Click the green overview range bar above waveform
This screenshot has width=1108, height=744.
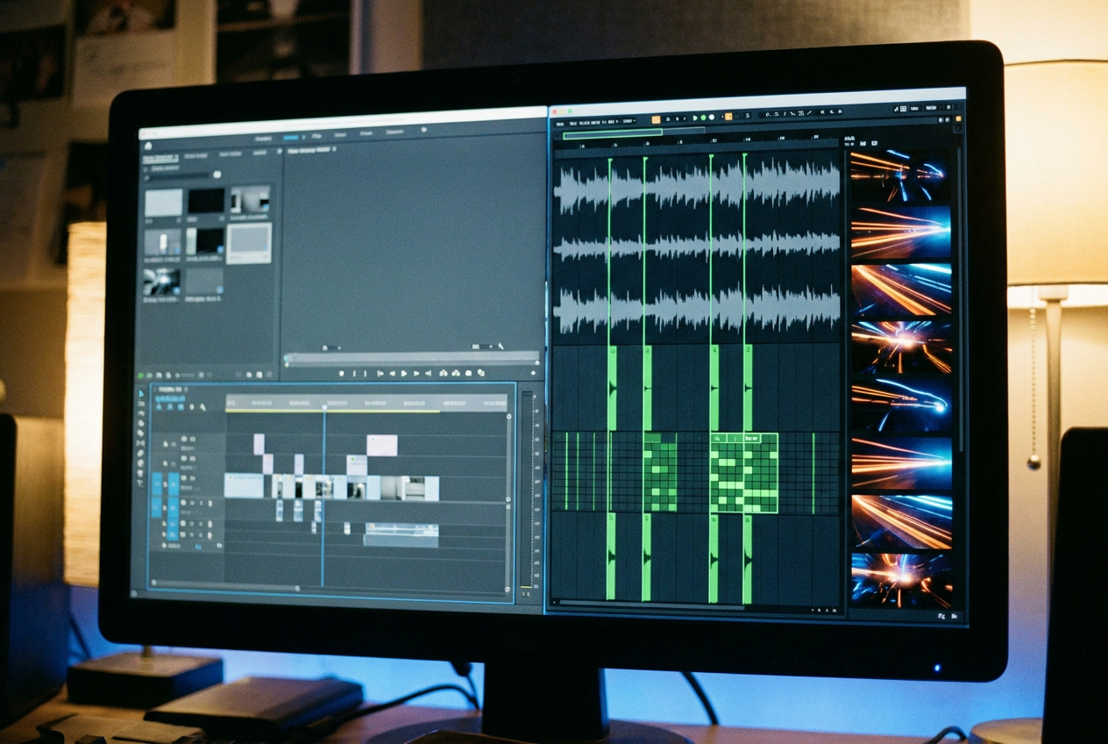tap(613, 133)
